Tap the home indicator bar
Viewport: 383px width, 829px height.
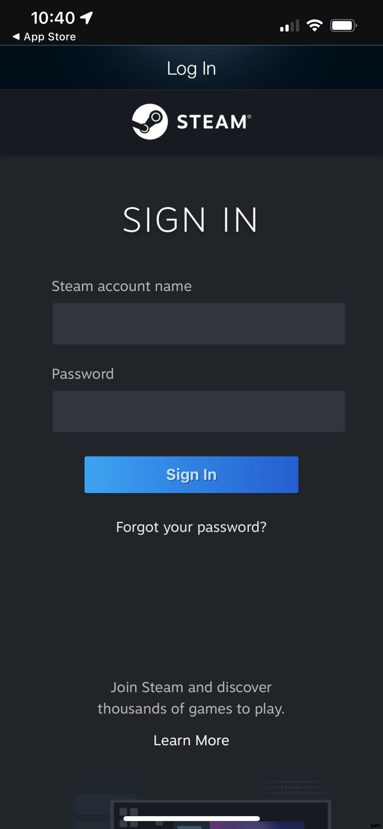191,819
